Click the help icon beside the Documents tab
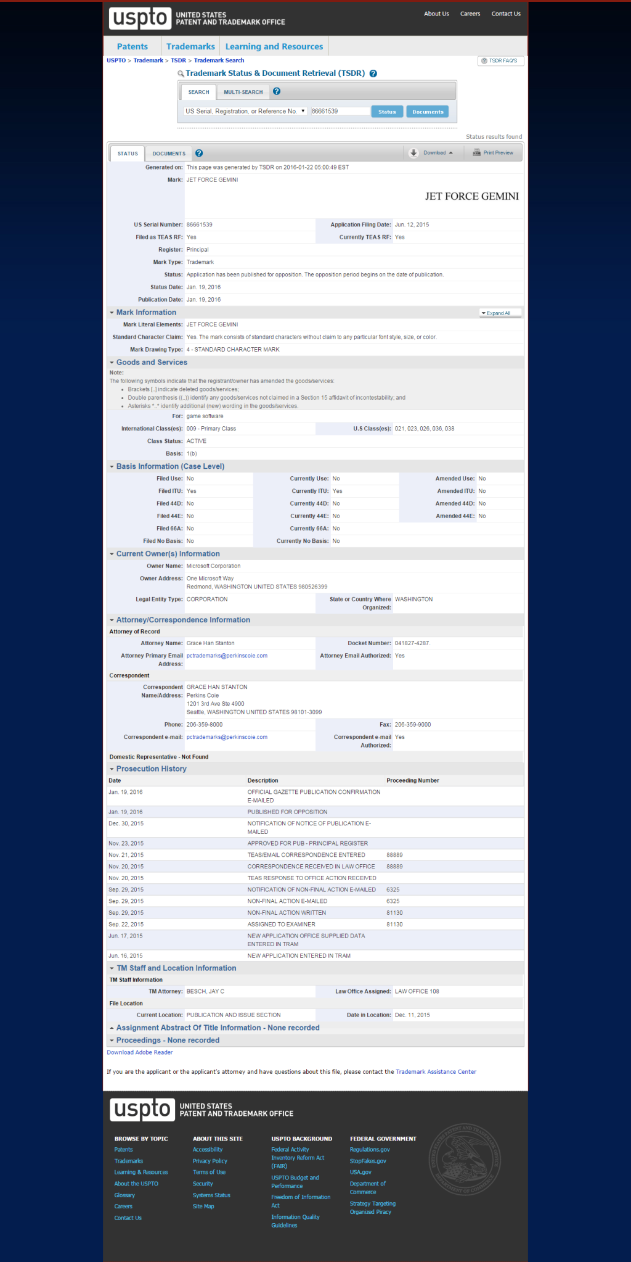The height and width of the screenshot is (1262, 631). (x=199, y=153)
